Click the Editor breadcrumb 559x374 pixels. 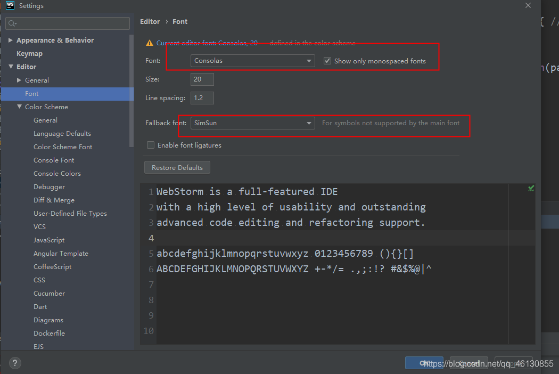pos(150,22)
